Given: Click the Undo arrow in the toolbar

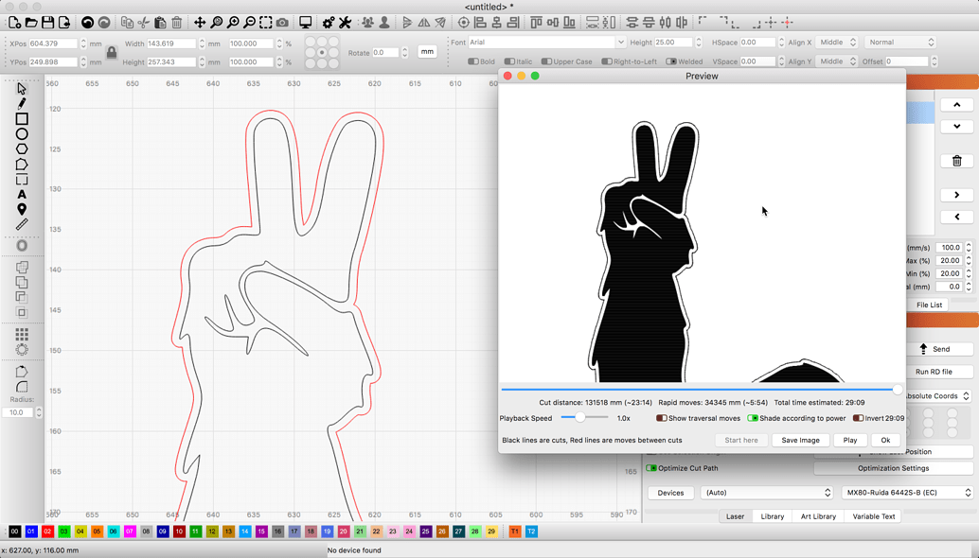Looking at the screenshot, I should click(x=87, y=21).
